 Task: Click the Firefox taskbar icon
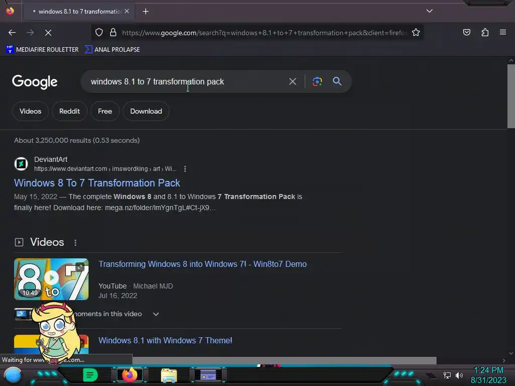tap(130, 375)
